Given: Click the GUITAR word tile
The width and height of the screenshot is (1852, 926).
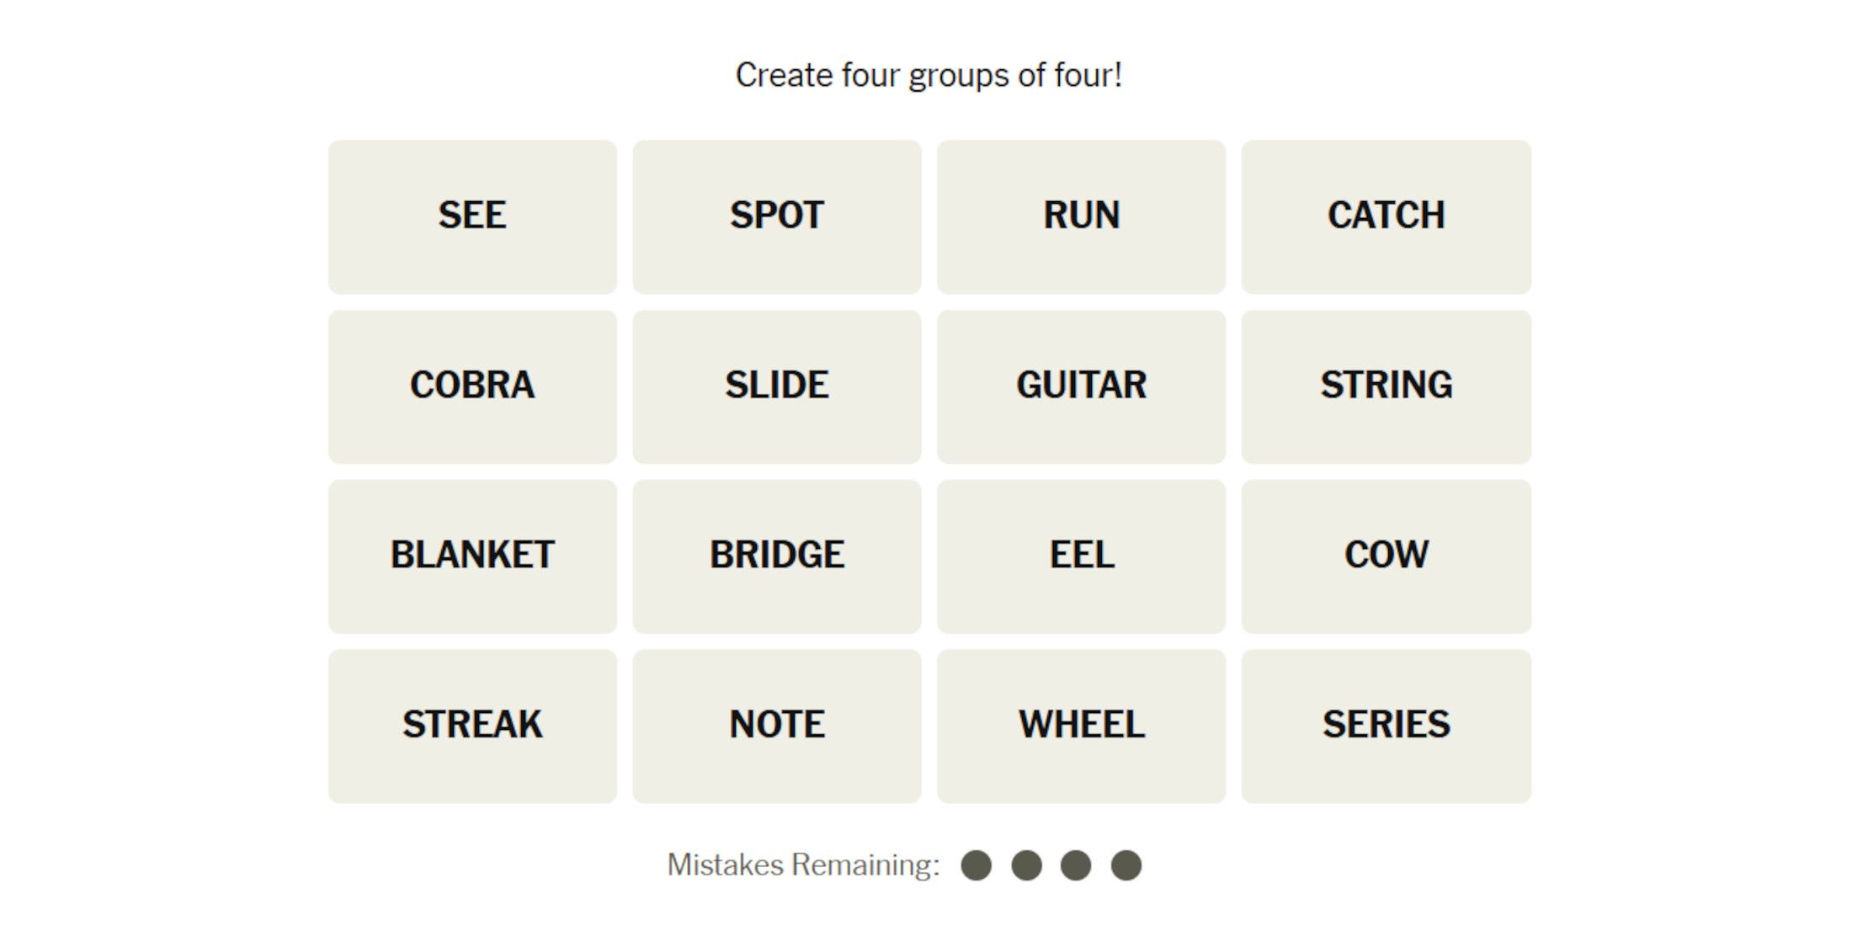Looking at the screenshot, I should 1082,386.
